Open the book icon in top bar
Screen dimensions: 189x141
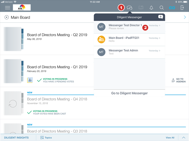[x=141, y=8]
